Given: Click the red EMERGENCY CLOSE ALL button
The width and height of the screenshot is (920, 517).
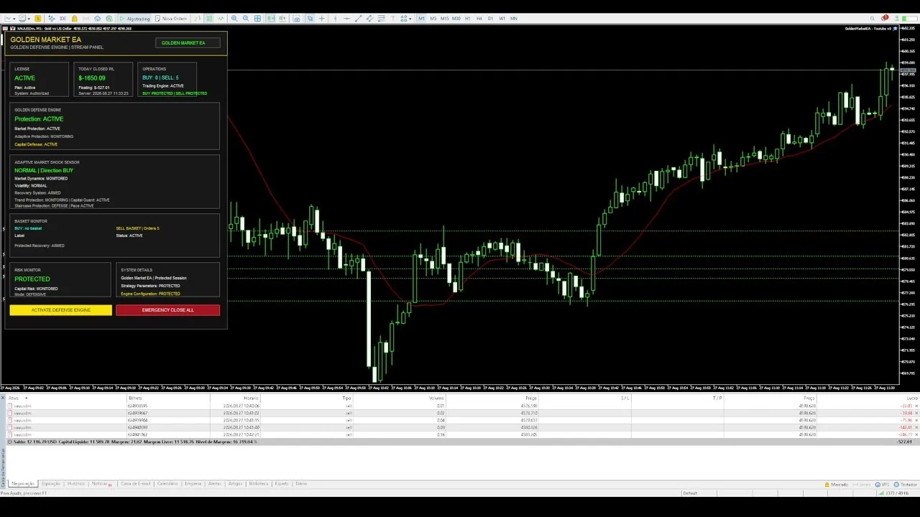Looking at the screenshot, I should [x=167, y=310].
